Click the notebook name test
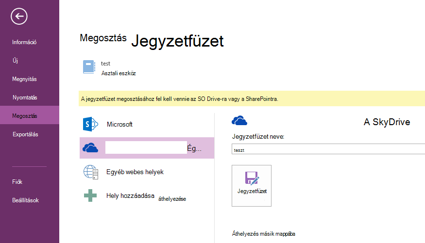The width and height of the screenshot is (425, 243). [x=105, y=64]
